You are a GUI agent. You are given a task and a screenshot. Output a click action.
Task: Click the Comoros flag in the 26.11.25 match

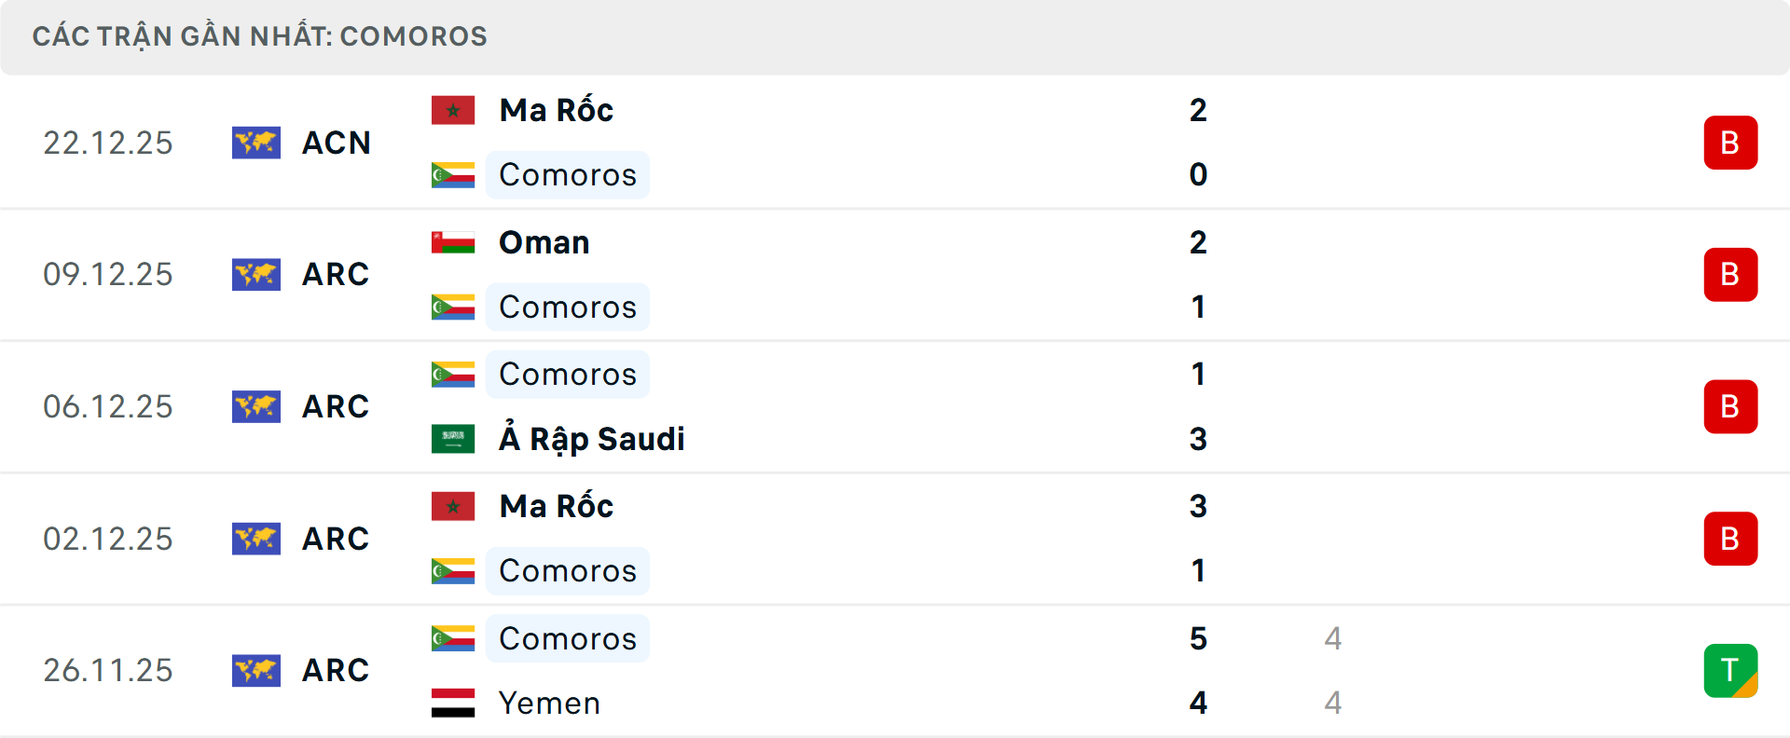453,638
